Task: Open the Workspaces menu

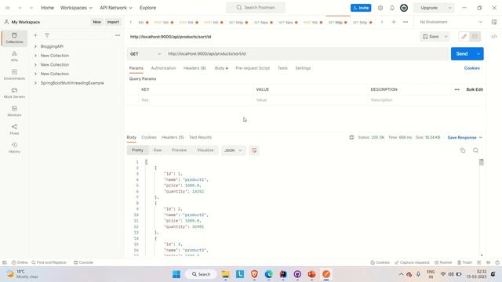Action: coord(76,8)
